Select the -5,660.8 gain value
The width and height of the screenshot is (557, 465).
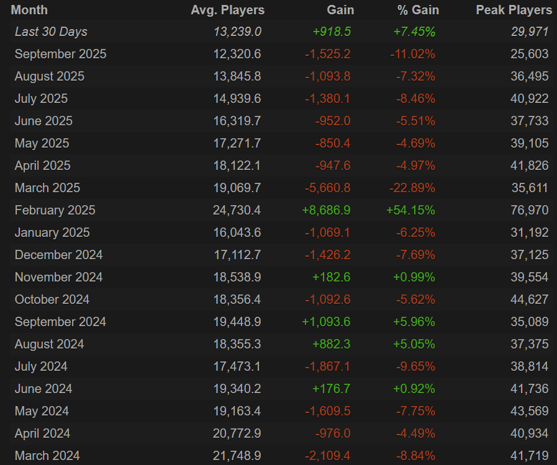(327, 188)
